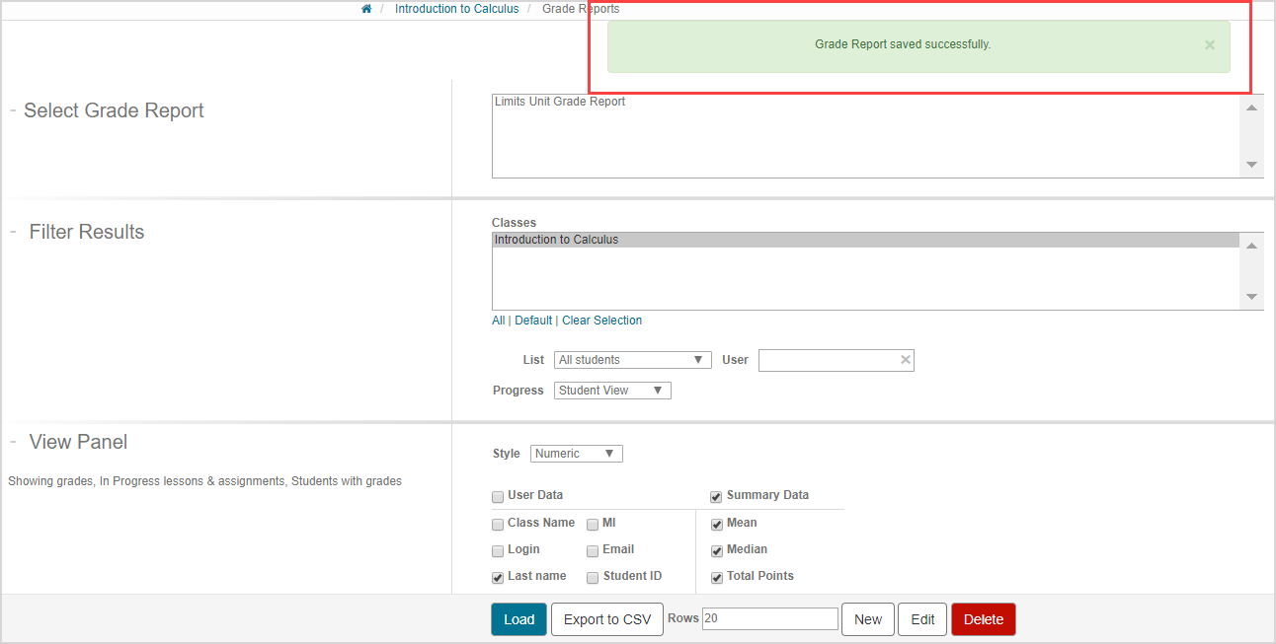Clear the User field using its X icon
Viewport: 1276px width, 644px height.
[x=905, y=359]
